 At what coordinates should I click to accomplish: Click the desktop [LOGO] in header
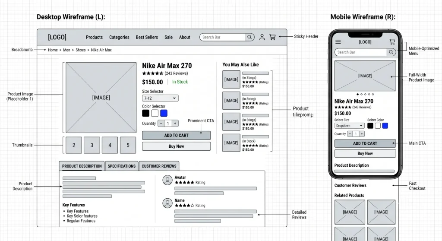(x=57, y=37)
